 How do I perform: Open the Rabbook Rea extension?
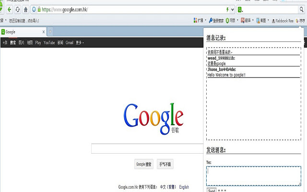coord(283,21)
